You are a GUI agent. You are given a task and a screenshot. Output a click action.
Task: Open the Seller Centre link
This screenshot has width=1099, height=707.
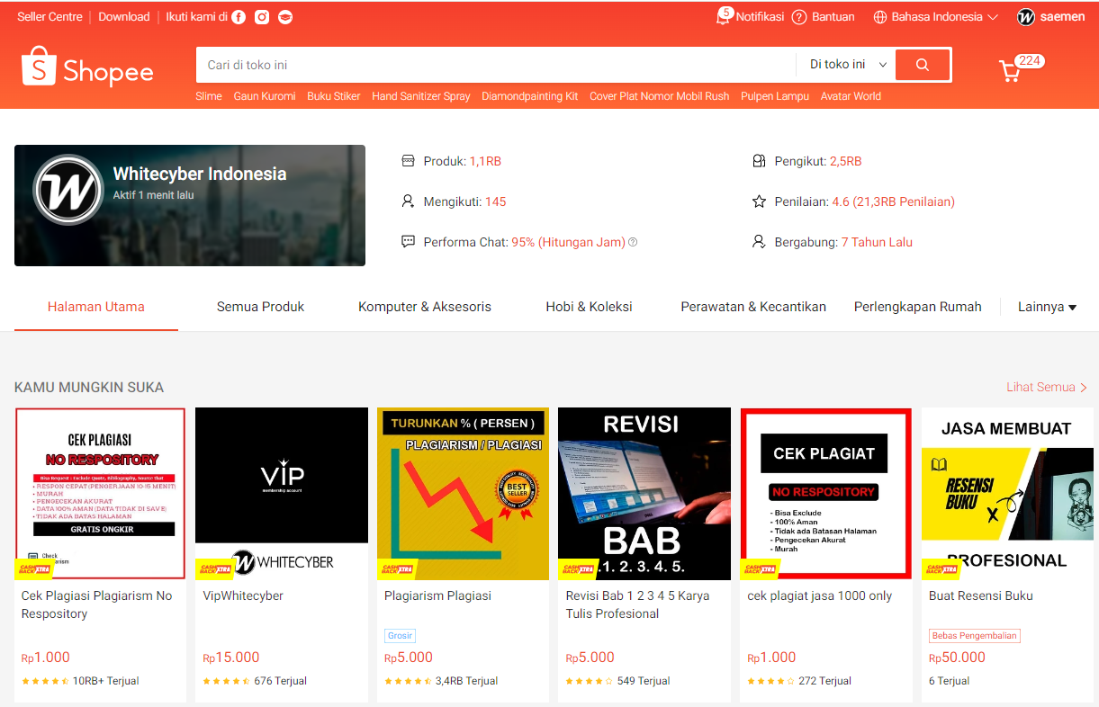click(x=50, y=17)
